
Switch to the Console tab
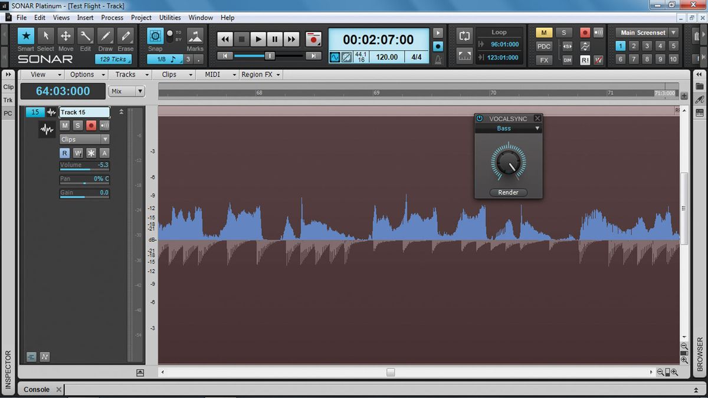pyautogui.click(x=37, y=389)
